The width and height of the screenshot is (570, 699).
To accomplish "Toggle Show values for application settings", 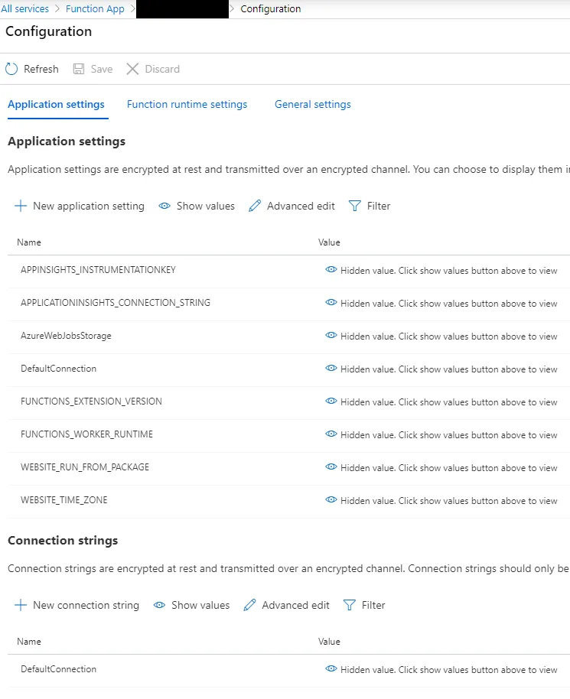I will click(197, 206).
